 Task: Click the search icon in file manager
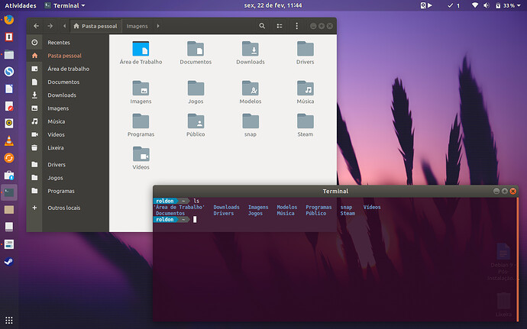(262, 26)
